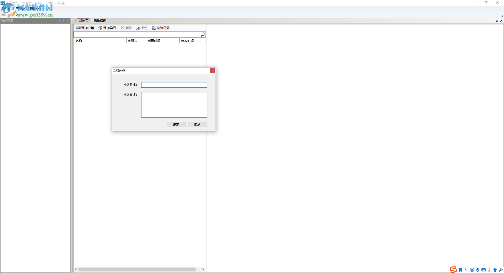Open the 功能菜单 panel dropdown arrow
Viewport: 504px width, 273px height.
pos(60,20)
